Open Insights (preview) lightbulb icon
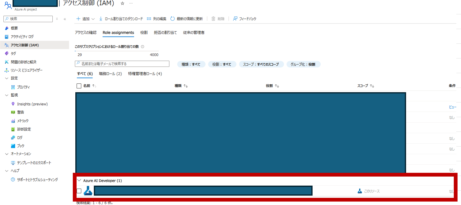Screen dimensions: 461x205 coord(13,104)
